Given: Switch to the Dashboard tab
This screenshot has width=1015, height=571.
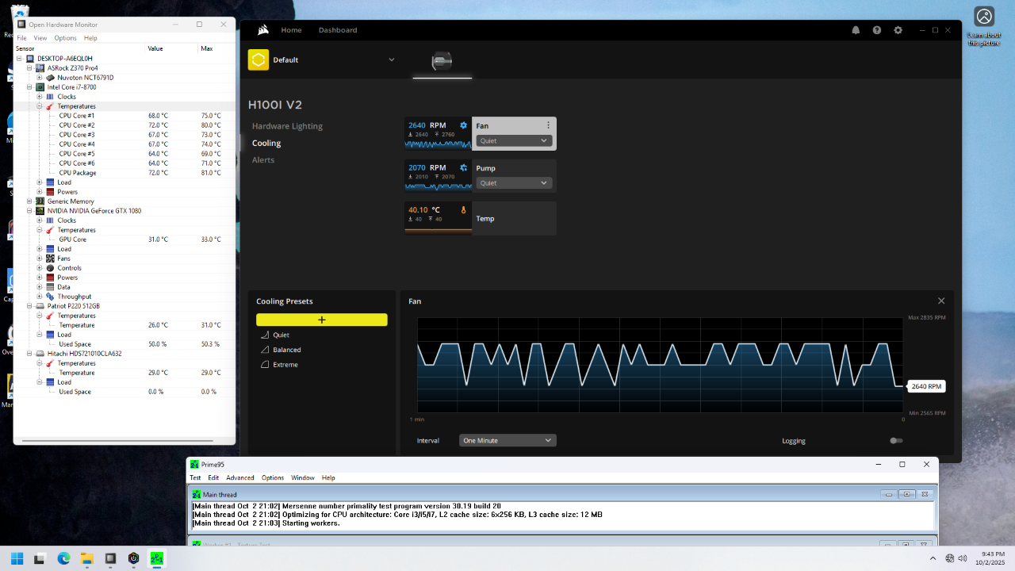Looking at the screenshot, I should 338,30.
